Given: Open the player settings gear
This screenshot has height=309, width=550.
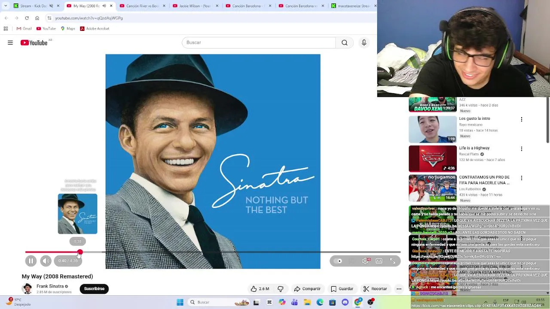Looking at the screenshot, I should click(x=365, y=261).
